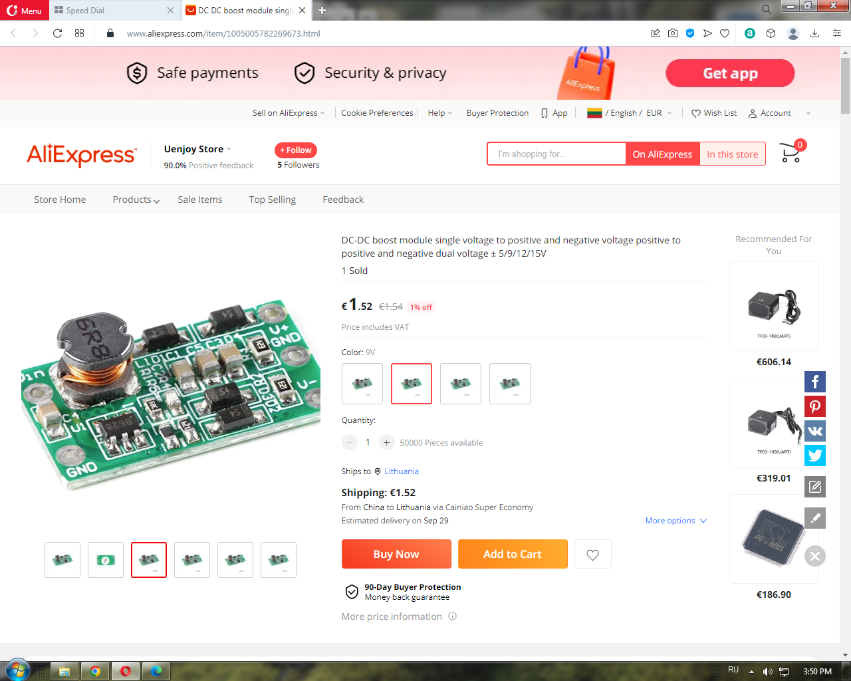
Task: Click the Get app button
Action: [x=730, y=73]
